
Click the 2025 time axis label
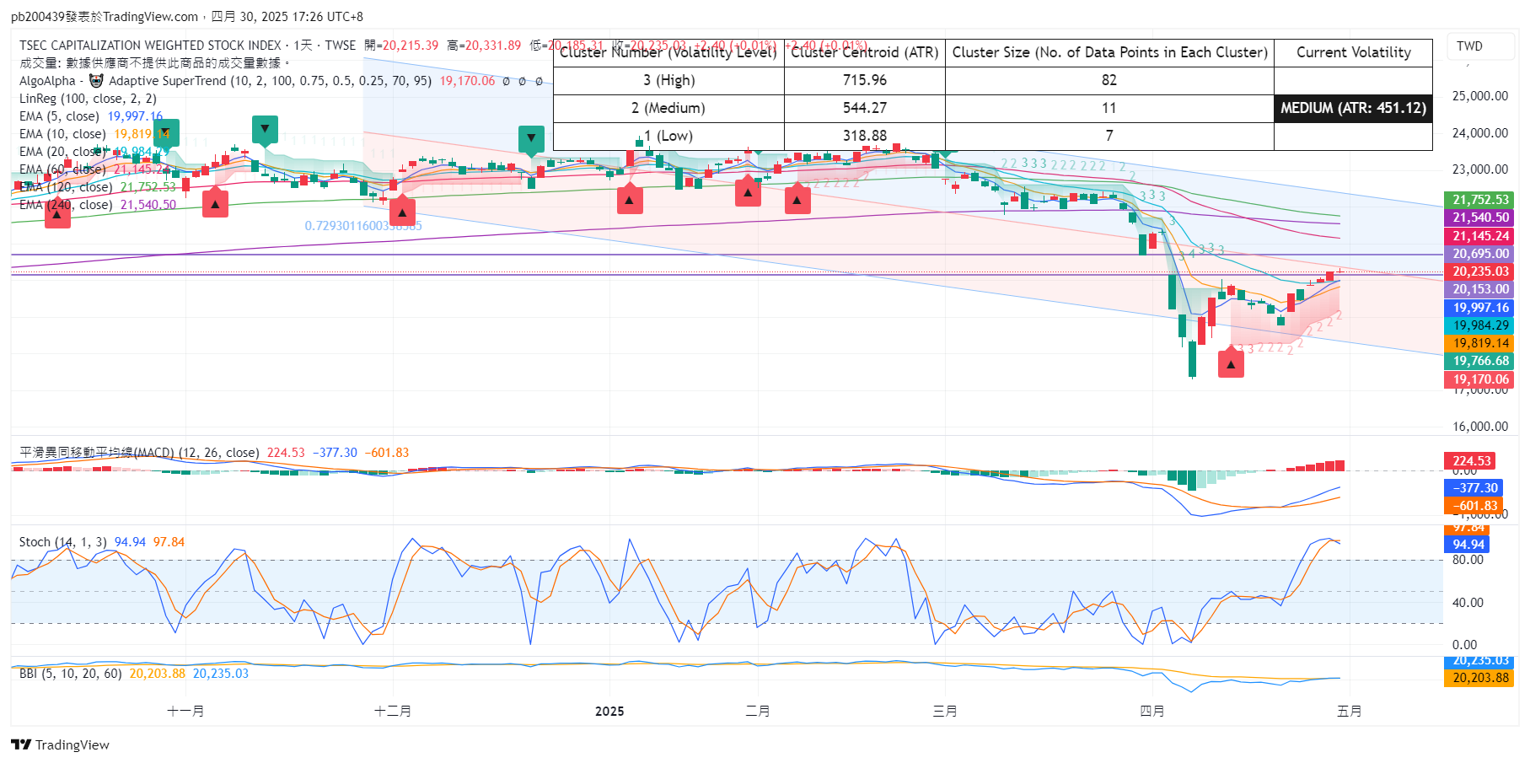(x=609, y=712)
